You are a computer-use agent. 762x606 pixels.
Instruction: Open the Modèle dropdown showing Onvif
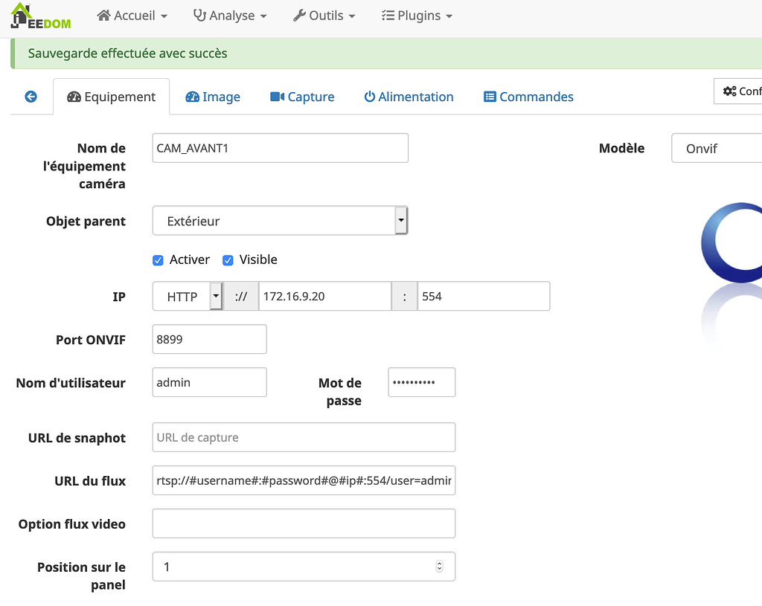(717, 148)
